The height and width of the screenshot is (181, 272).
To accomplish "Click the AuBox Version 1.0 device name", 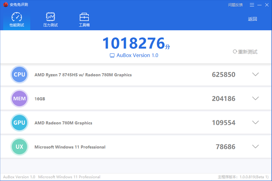I will [x=137, y=55].
